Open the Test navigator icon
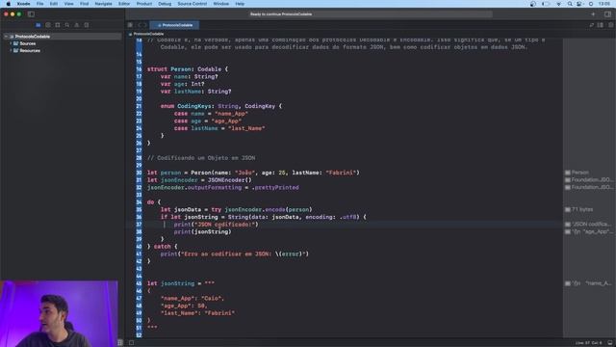Screen dimensions: 616x347 [x=87, y=25]
